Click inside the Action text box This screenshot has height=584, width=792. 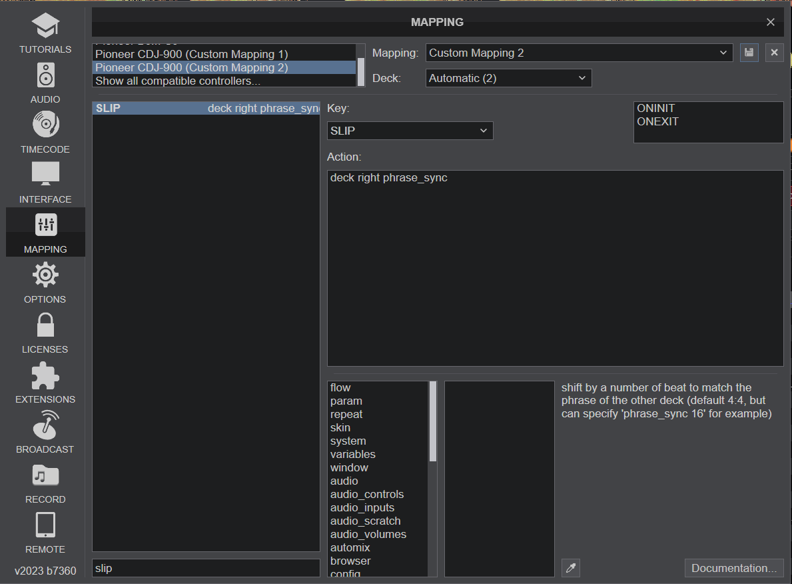pyautogui.click(x=555, y=268)
